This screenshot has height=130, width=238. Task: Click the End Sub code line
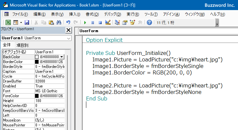(x=96, y=98)
